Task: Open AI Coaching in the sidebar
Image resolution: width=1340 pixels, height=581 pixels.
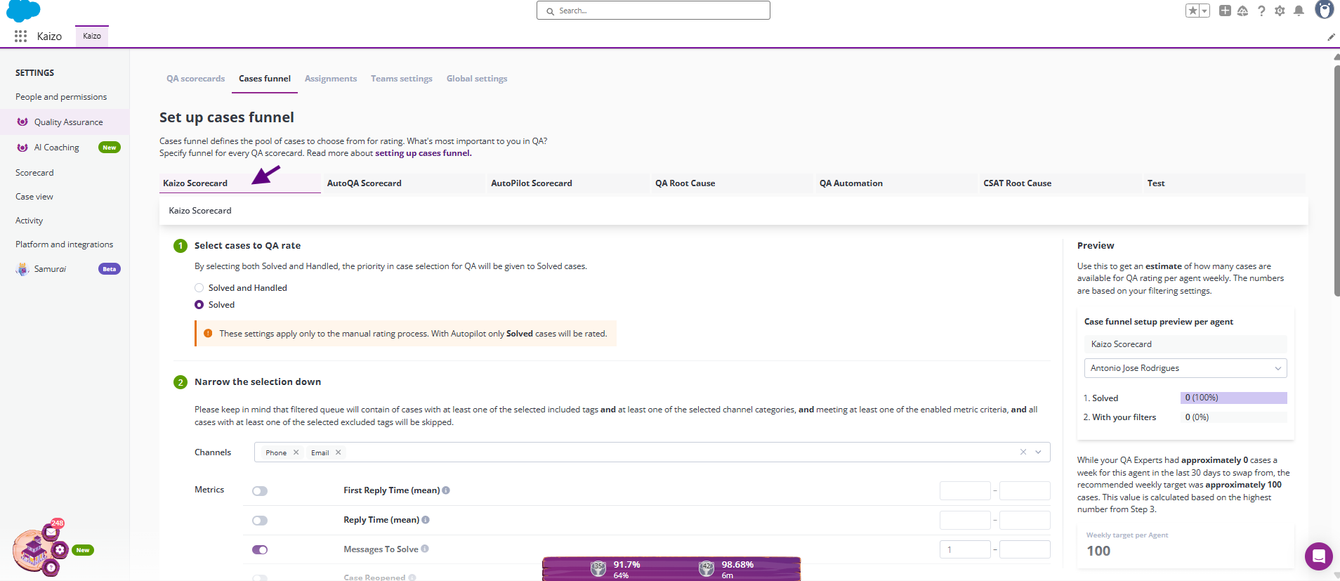Action: click(x=56, y=148)
